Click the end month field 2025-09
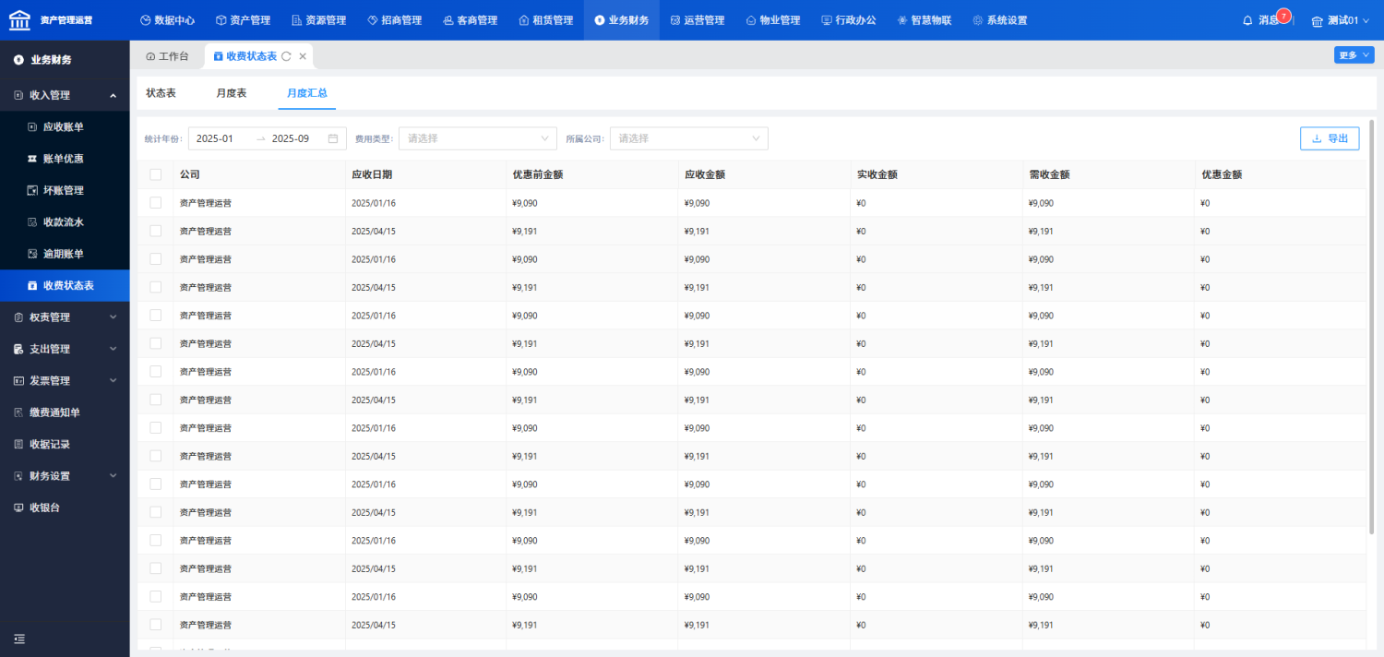The width and height of the screenshot is (1384, 657). [295, 138]
